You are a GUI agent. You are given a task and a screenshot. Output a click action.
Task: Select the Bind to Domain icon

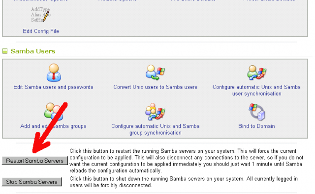tap(256, 112)
